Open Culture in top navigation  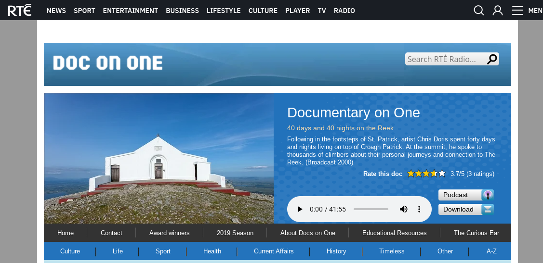point(263,11)
